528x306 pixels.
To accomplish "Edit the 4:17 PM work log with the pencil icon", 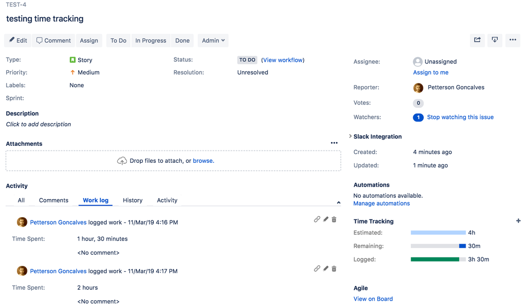I will click(326, 268).
